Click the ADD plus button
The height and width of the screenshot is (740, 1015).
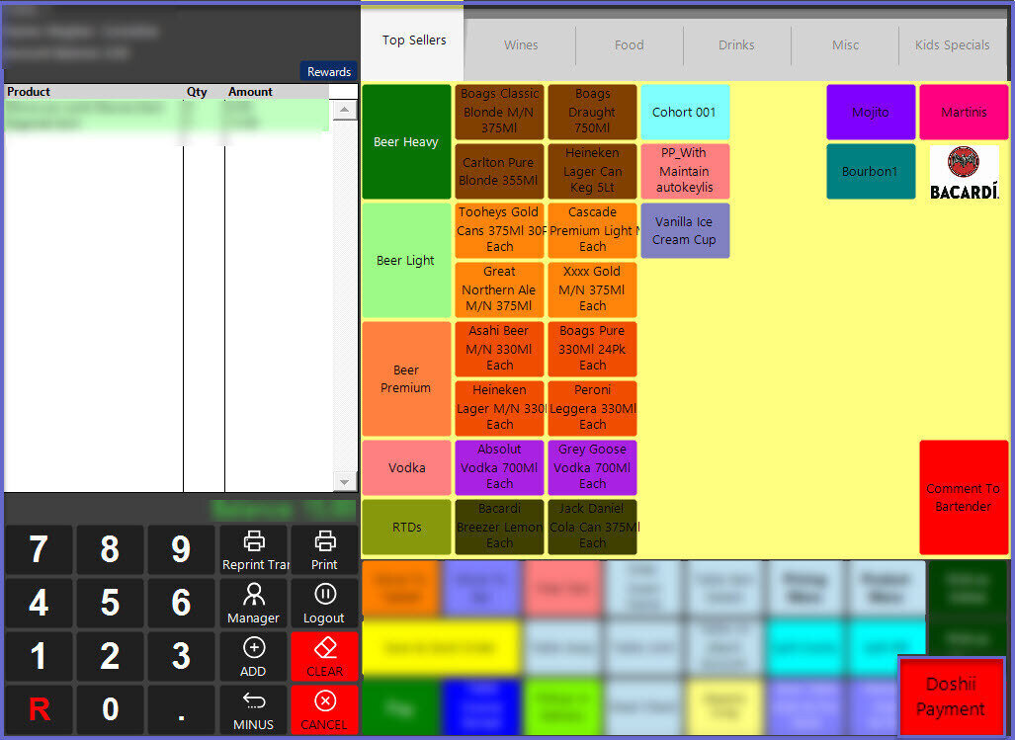tap(253, 657)
